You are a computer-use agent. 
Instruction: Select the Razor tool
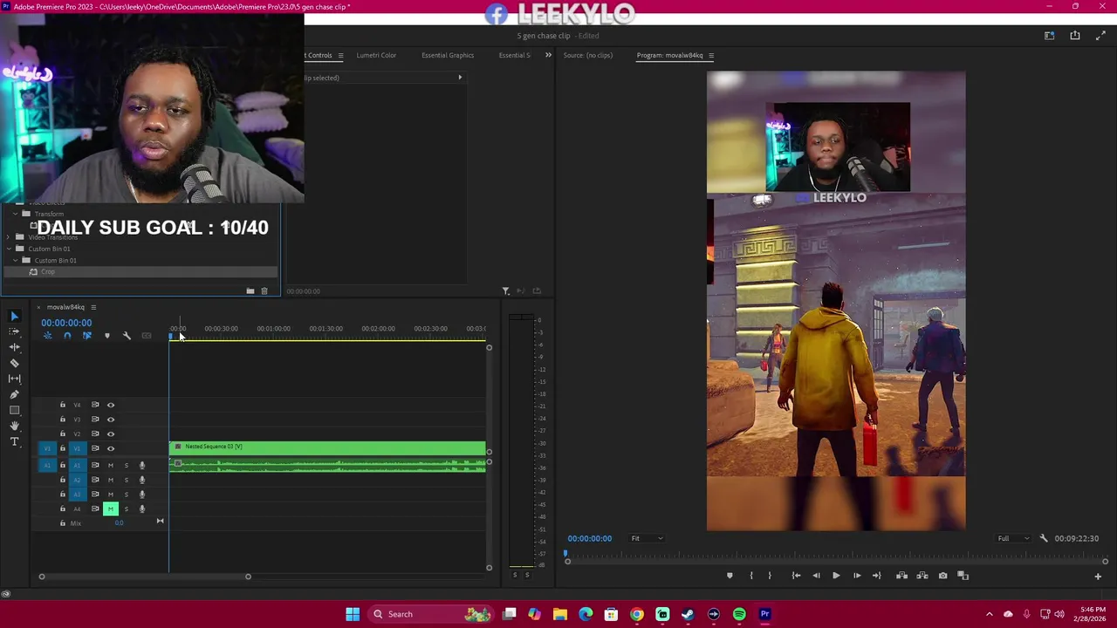pos(14,363)
